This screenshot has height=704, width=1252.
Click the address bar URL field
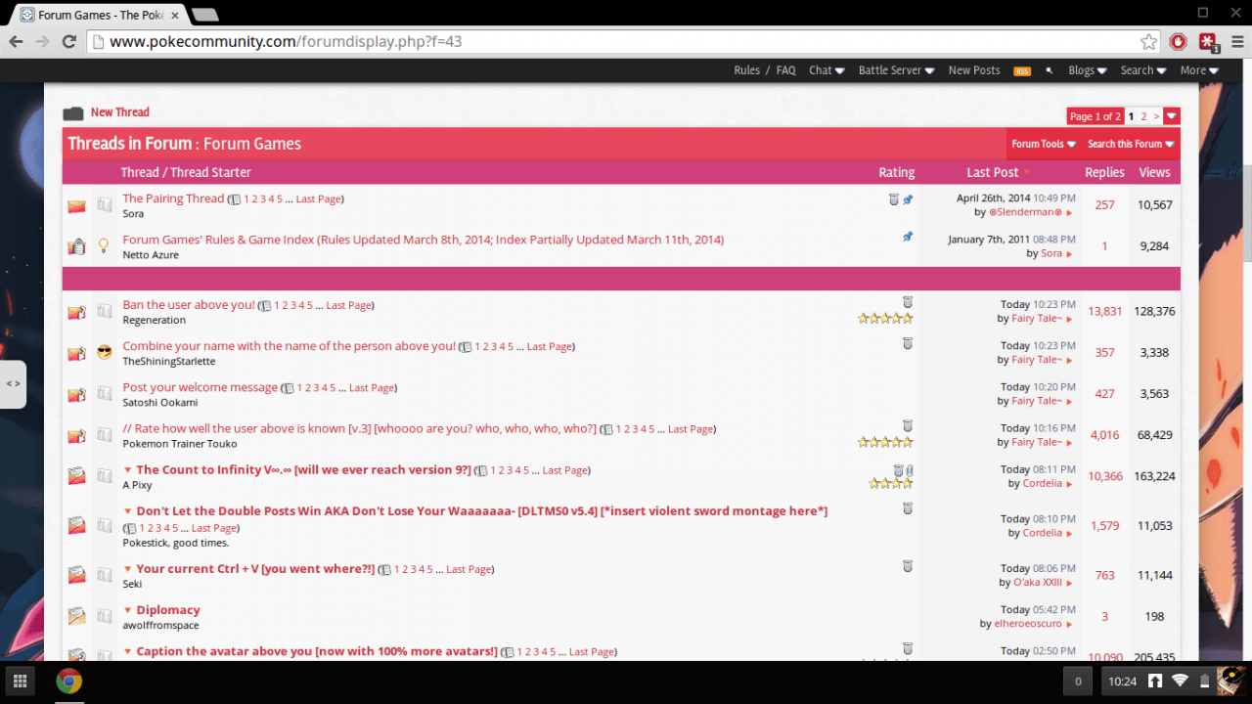[x=621, y=42]
